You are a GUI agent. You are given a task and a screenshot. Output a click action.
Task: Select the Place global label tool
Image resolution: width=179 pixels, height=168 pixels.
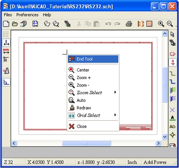coord(173,126)
